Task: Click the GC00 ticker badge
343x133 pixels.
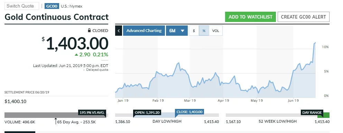Action: (x=52, y=6)
